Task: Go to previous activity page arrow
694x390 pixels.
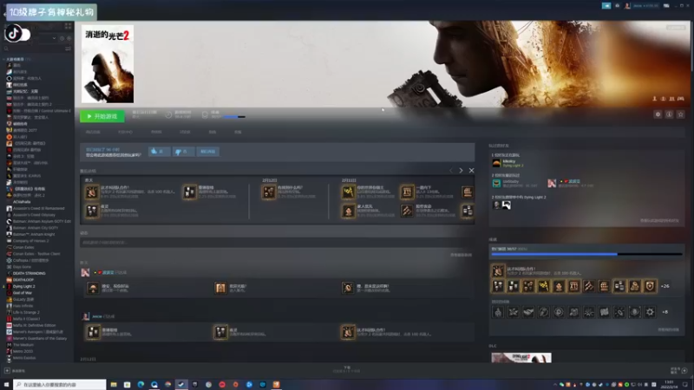Action: pos(451,170)
